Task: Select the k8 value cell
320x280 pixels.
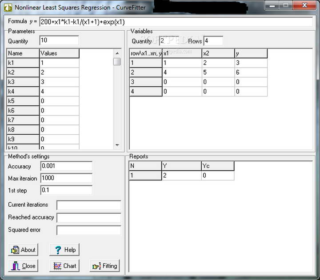Action: point(59,130)
